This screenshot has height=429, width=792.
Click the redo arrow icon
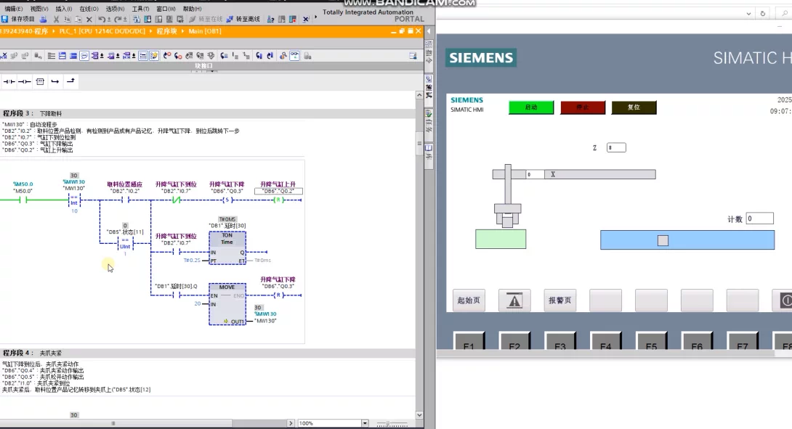click(x=118, y=19)
